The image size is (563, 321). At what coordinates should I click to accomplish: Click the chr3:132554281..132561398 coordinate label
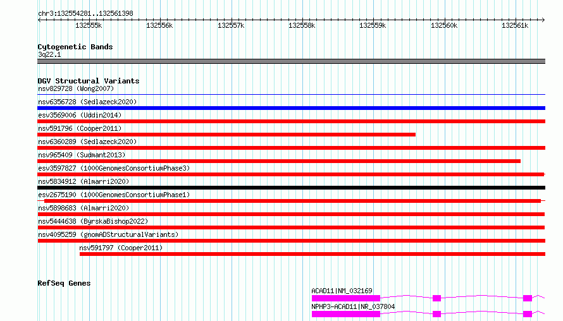click(x=85, y=13)
